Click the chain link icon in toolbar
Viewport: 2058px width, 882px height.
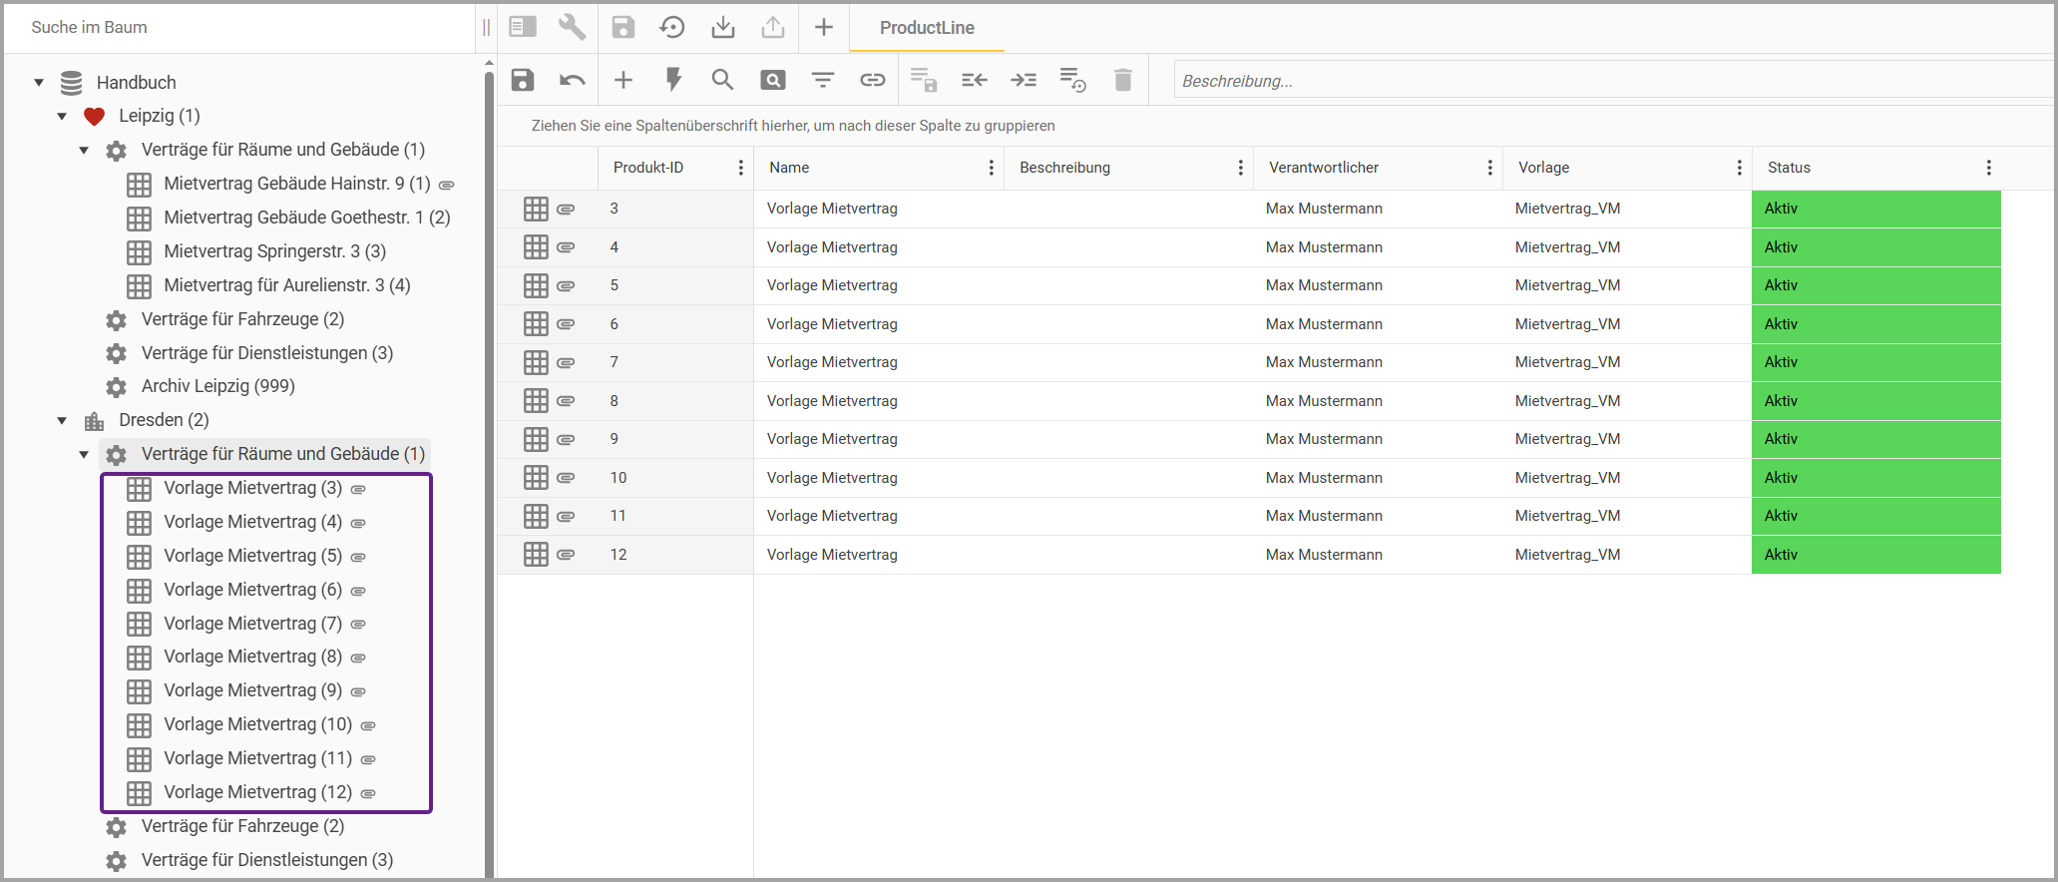(872, 80)
